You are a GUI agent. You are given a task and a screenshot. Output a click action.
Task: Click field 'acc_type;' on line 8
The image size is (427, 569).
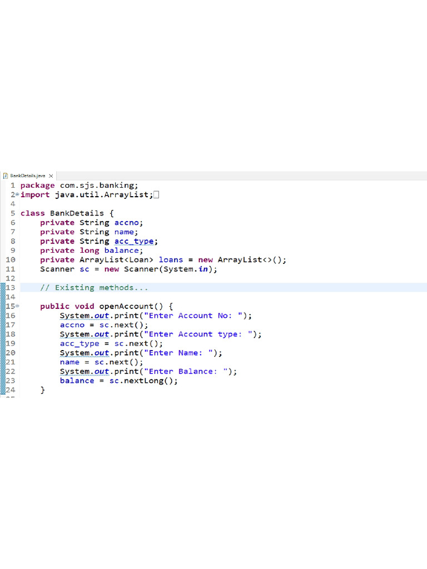(x=136, y=241)
